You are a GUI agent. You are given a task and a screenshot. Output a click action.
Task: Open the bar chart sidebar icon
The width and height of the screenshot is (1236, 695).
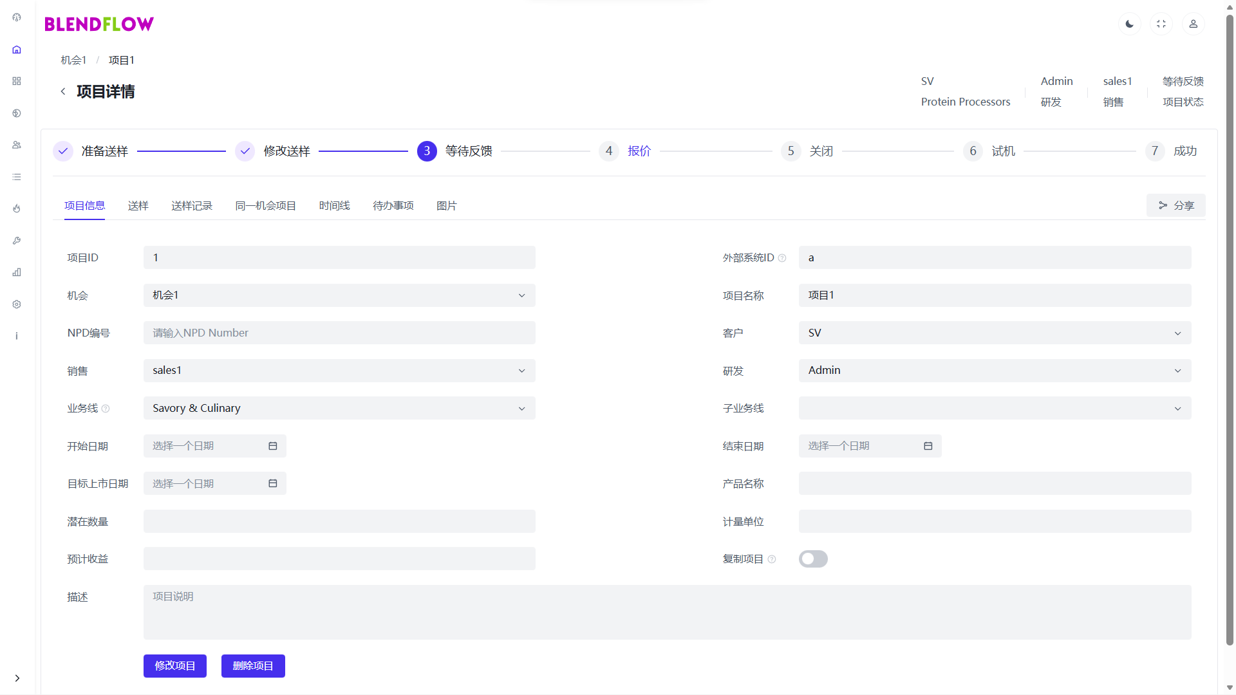click(17, 272)
